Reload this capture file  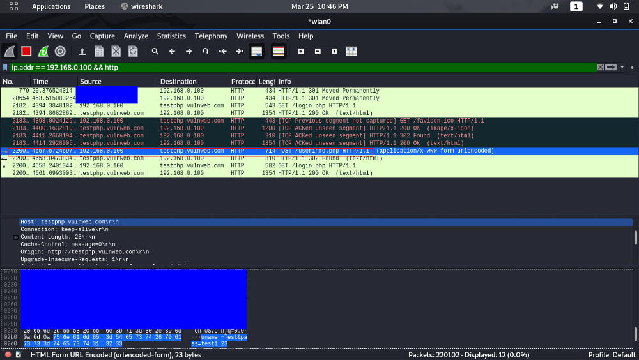(134, 51)
